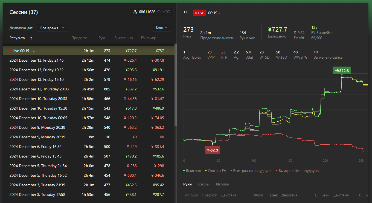Click the sort arrow next to Результа...
Viewport: 372px width, 203px height.
[x=31, y=38]
